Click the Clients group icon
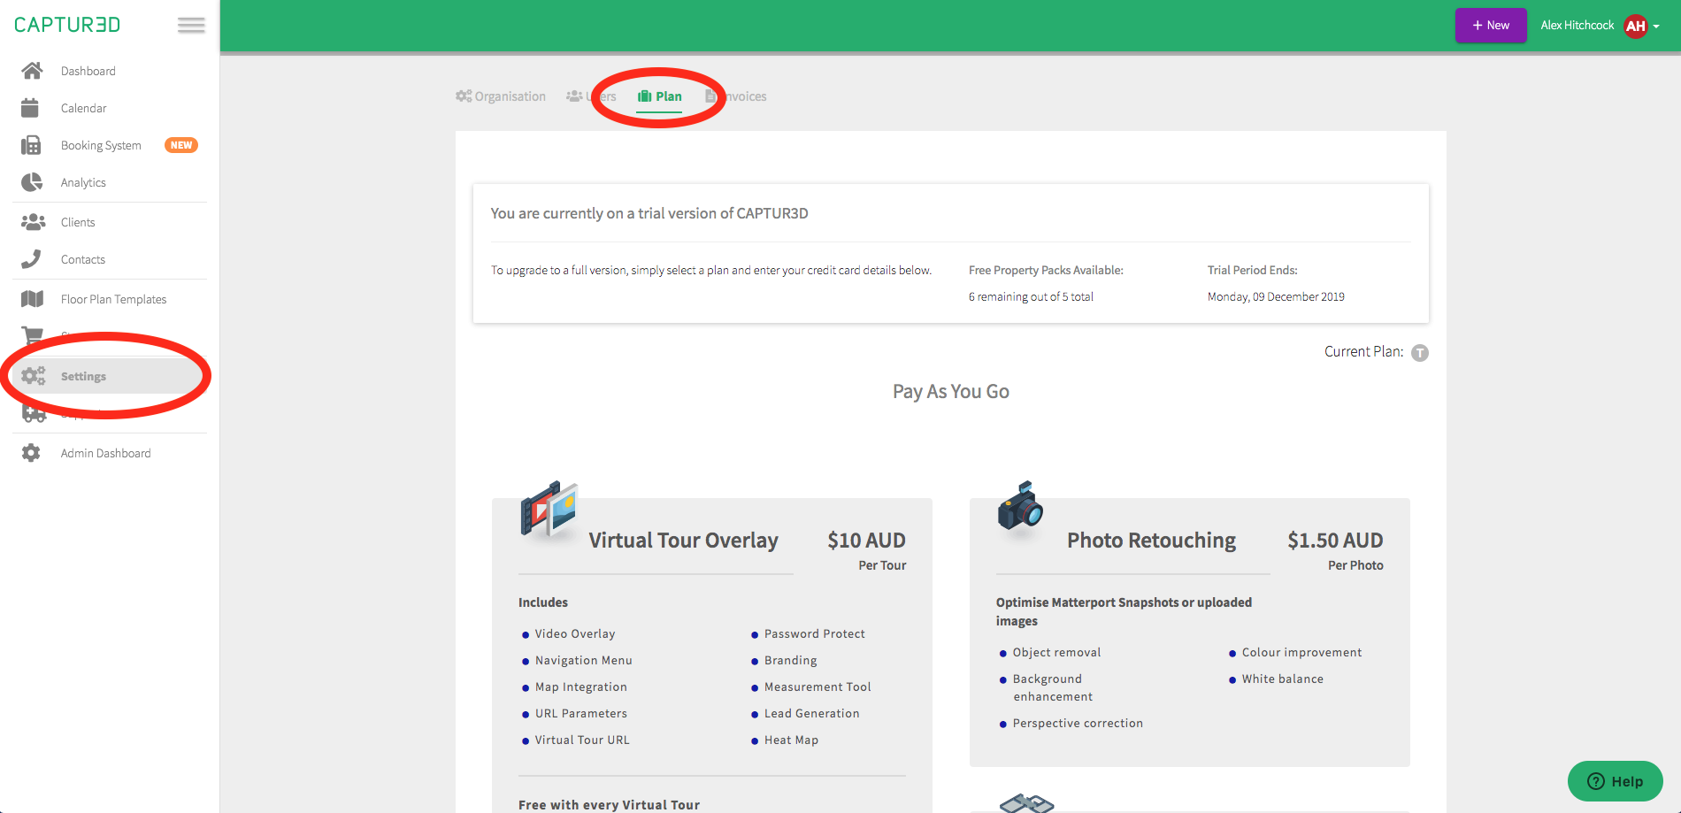 pyautogui.click(x=34, y=221)
